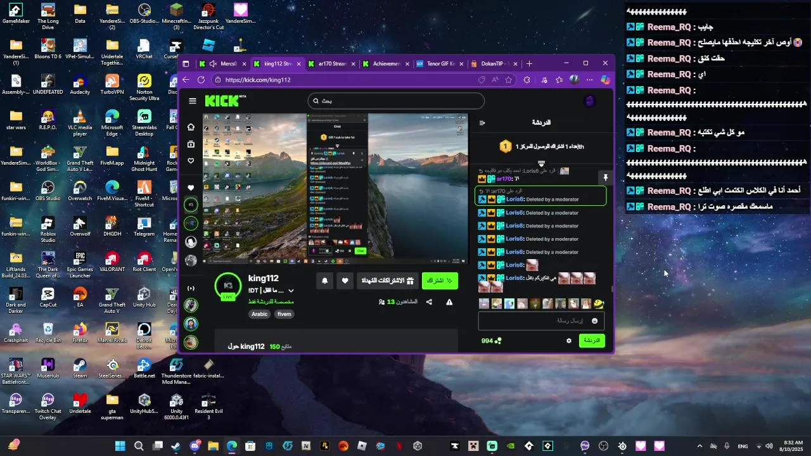Open the emoji picker in message box
This screenshot has height=456, width=811.
pos(594,321)
